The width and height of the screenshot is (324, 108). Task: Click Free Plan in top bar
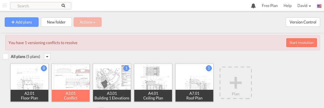270,6
